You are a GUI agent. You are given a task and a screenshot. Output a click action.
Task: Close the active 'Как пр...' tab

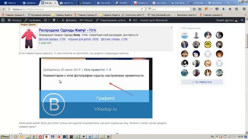click(x=55, y=3)
